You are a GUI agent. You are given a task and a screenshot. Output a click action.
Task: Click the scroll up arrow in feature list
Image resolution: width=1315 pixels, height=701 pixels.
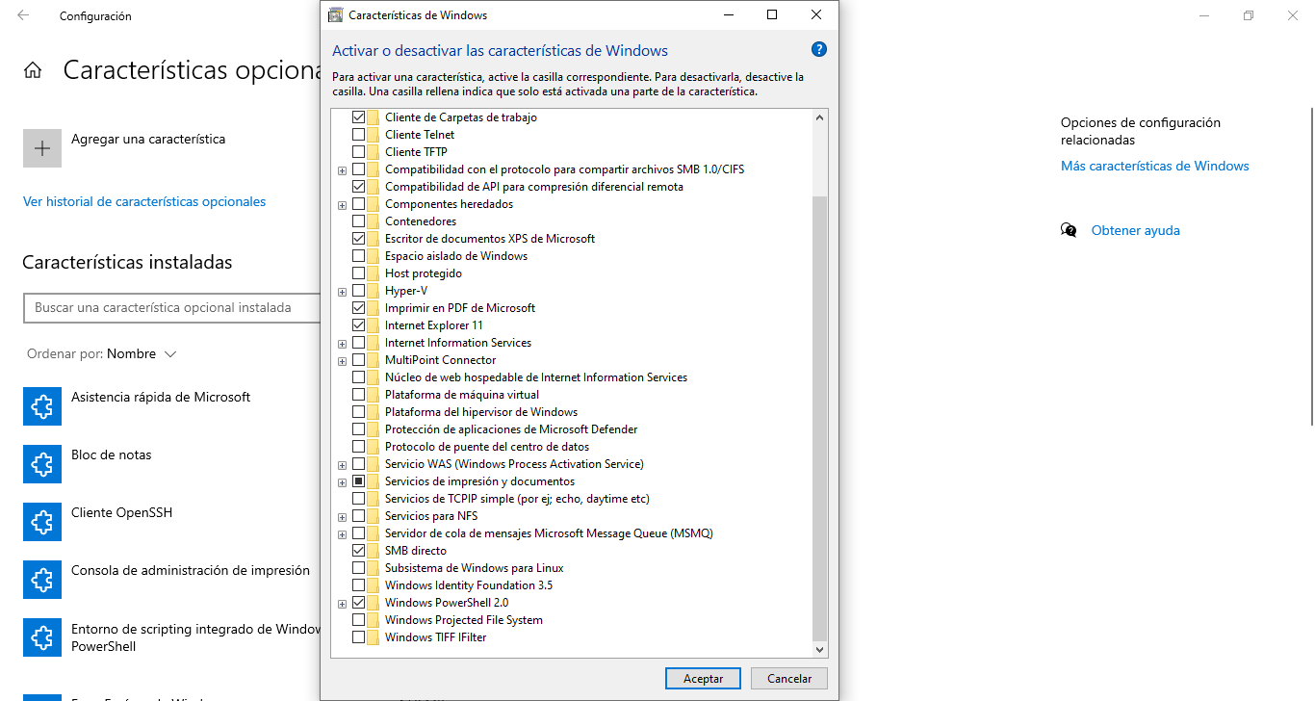coord(819,117)
